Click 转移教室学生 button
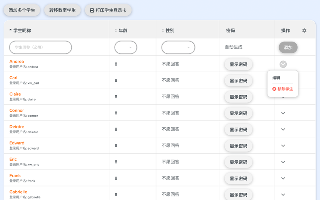This screenshot has height=200, width=320. pos(62,10)
